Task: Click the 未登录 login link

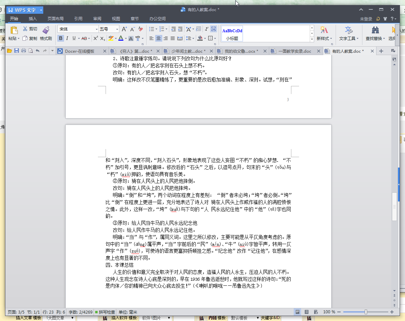Action: point(366,19)
